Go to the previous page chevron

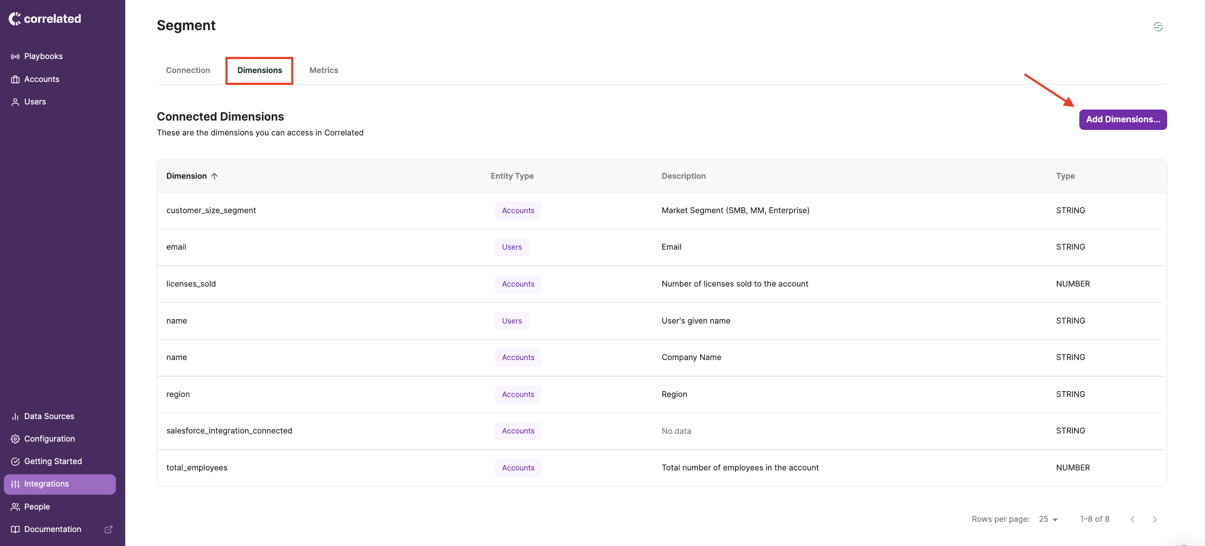(x=1132, y=519)
